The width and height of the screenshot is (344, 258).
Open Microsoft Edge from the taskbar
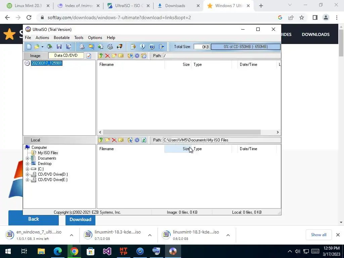click(58, 251)
